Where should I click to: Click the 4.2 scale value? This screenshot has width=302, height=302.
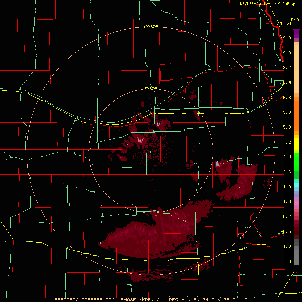pos(287,142)
